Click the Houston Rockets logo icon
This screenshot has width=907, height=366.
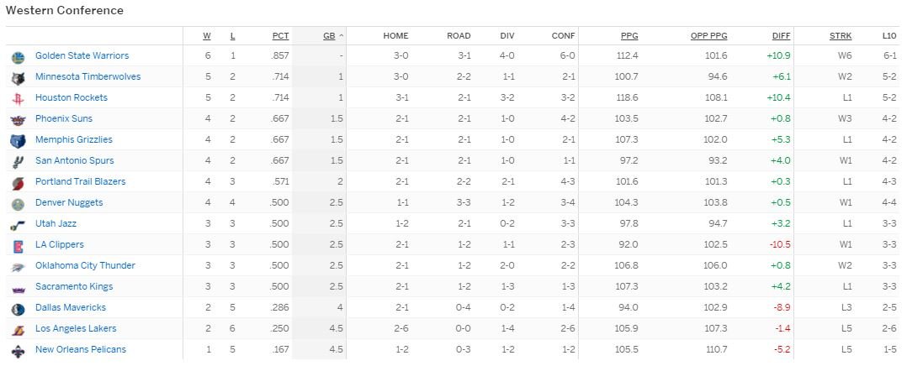coord(19,99)
